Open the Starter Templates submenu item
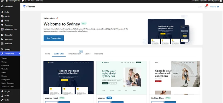The image size is (223, 103). pos(8,83)
